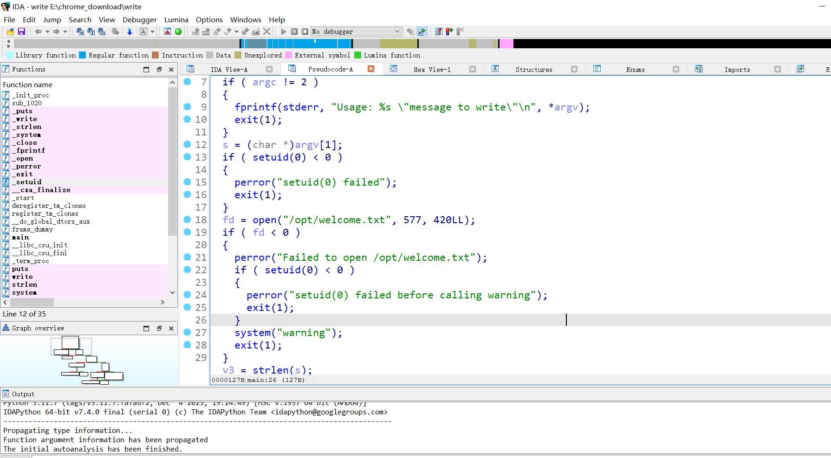This screenshot has height=458, width=831.
Task: Click the X delete icon in toolbar
Action: click(267, 32)
